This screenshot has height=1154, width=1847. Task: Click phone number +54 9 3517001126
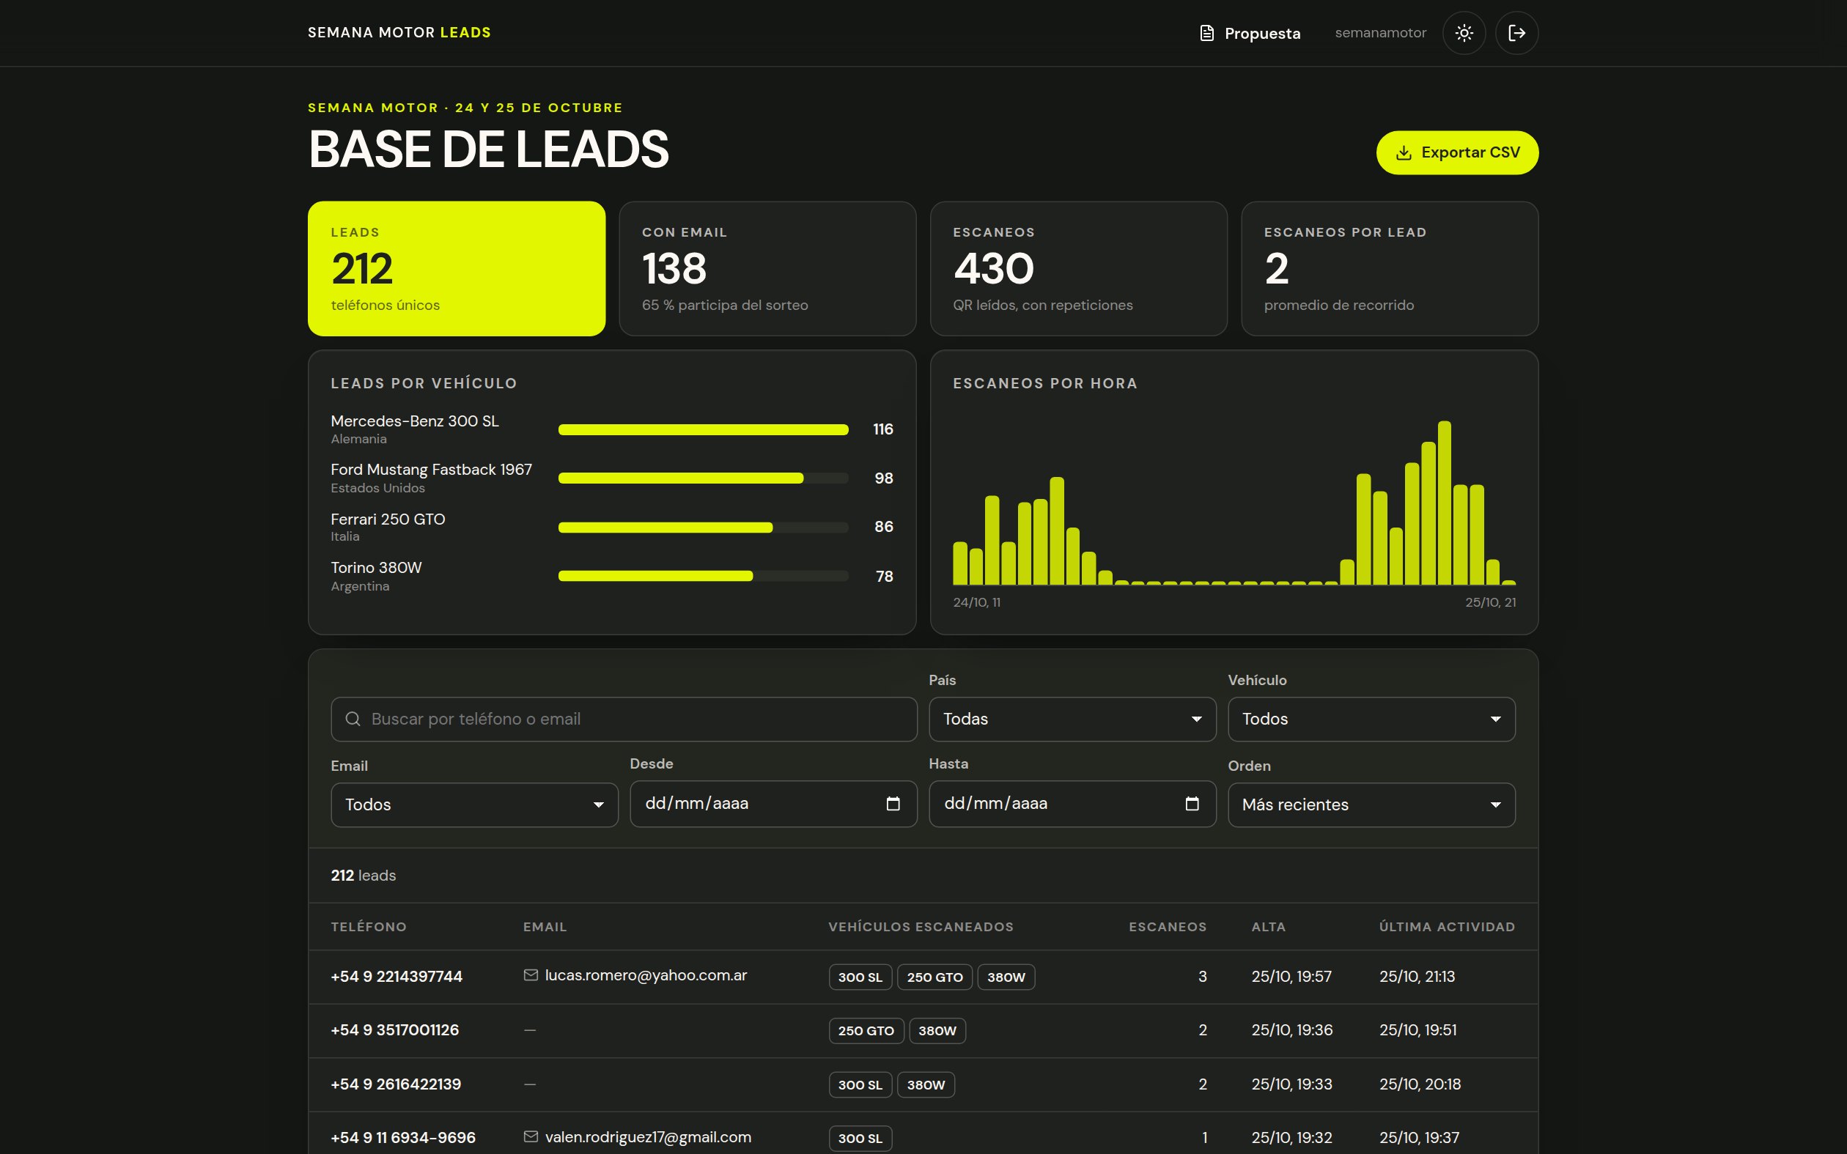tap(394, 1029)
